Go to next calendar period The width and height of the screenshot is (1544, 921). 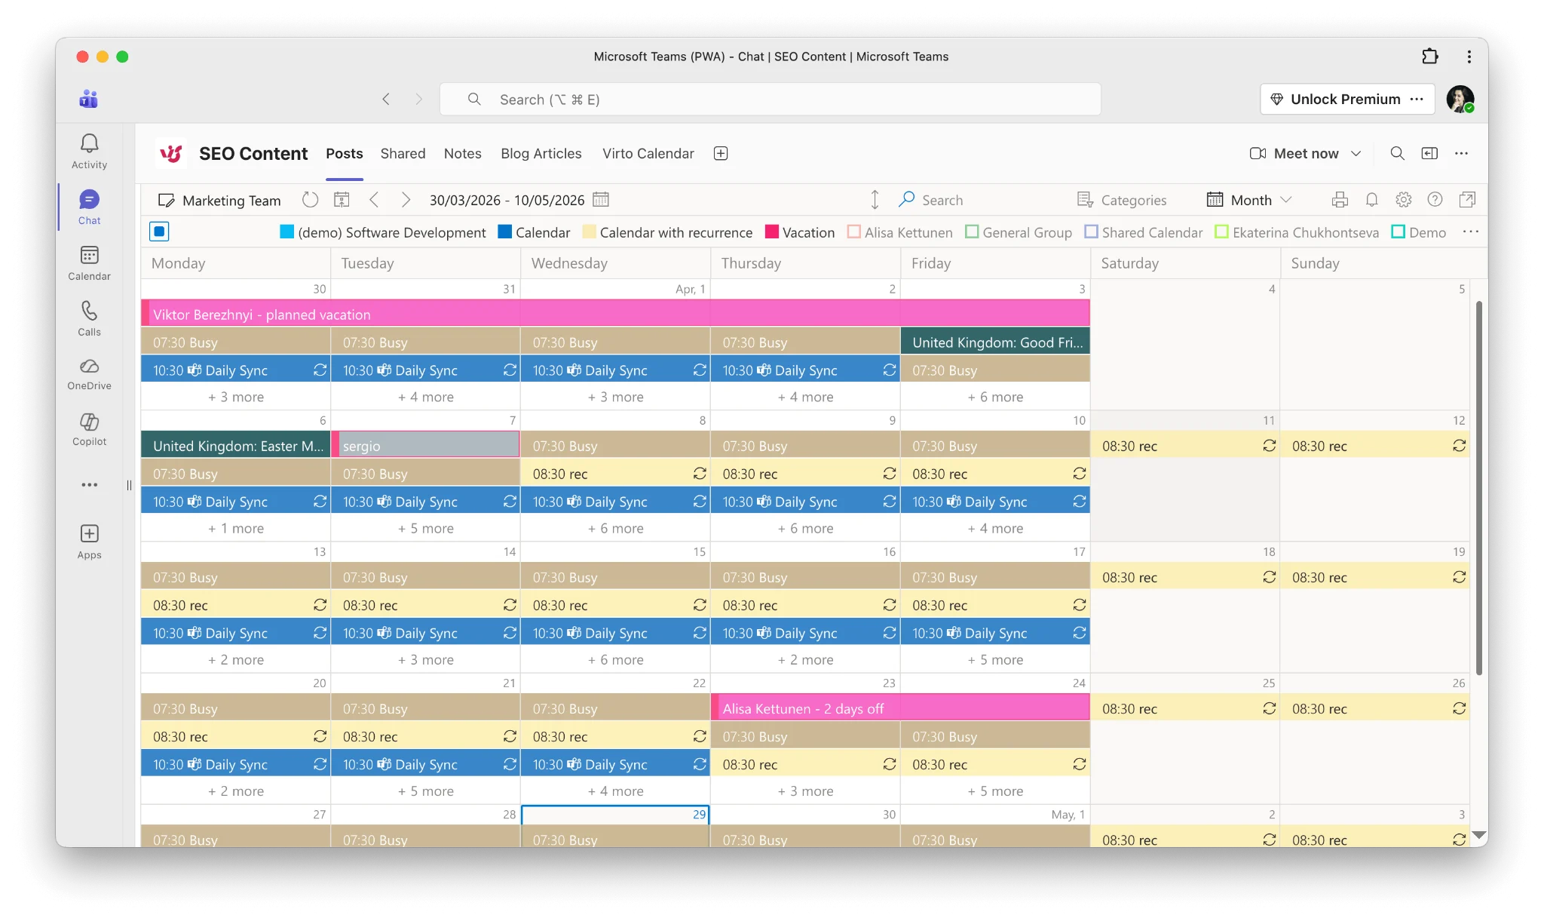tap(406, 200)
